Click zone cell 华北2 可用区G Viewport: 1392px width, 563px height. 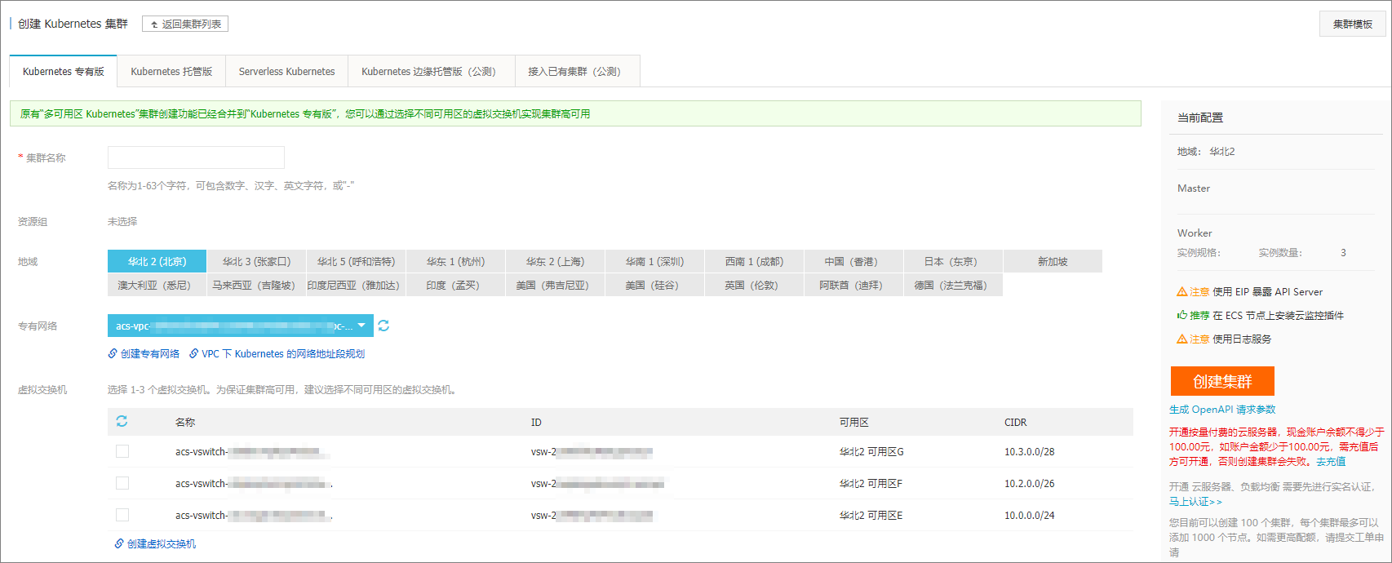[x=871, y=451]
